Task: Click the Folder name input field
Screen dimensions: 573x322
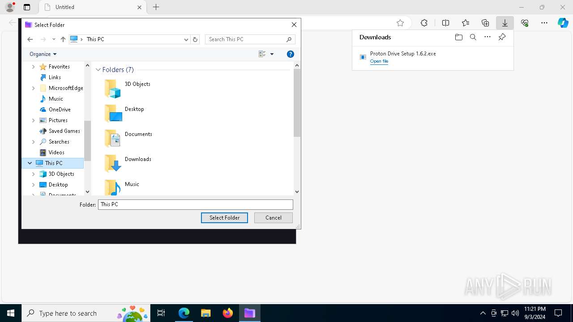Action: [x=196, y=204]
